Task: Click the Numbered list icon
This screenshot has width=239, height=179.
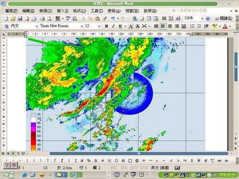Action: click(192, 26)
